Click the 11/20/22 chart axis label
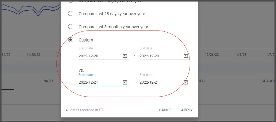 point(33,55)
